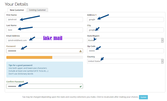167x101 pixels.
Task: Click the Tips for a good password box
Action: (x=45, y=70)
